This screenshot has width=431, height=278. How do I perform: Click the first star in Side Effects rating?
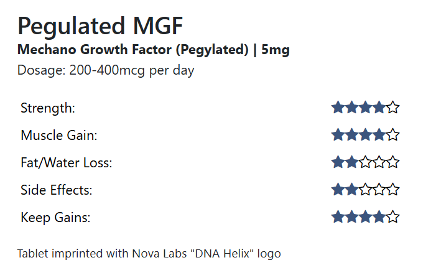[338, 190]
